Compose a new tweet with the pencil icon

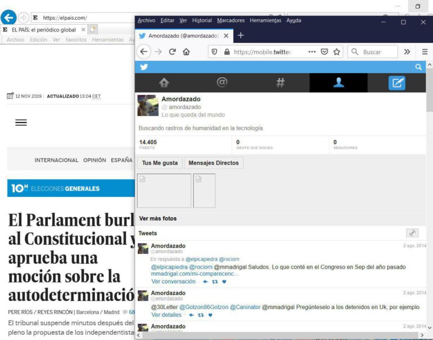pyautogui.click(x=397, y=83)
